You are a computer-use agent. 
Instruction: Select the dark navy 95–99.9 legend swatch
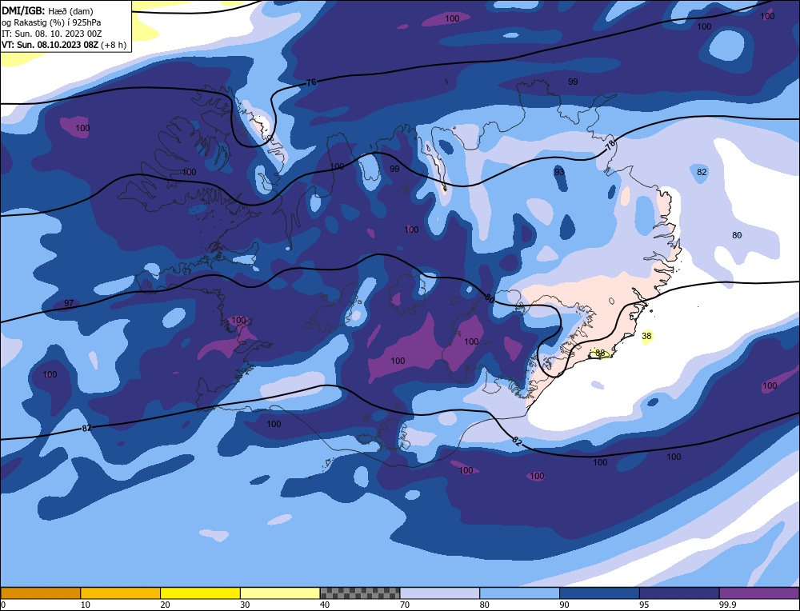(679, 593)
